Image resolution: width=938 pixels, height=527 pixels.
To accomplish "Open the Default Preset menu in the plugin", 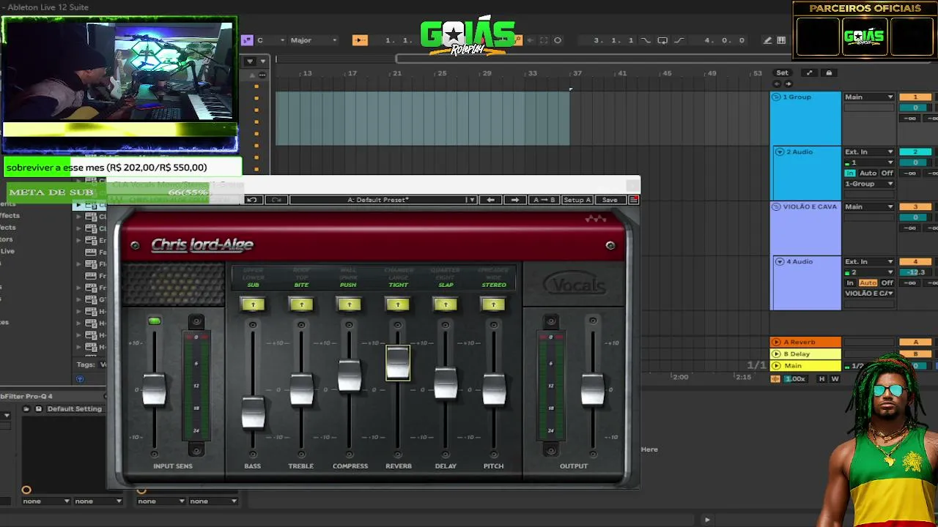I will [383, 200].
